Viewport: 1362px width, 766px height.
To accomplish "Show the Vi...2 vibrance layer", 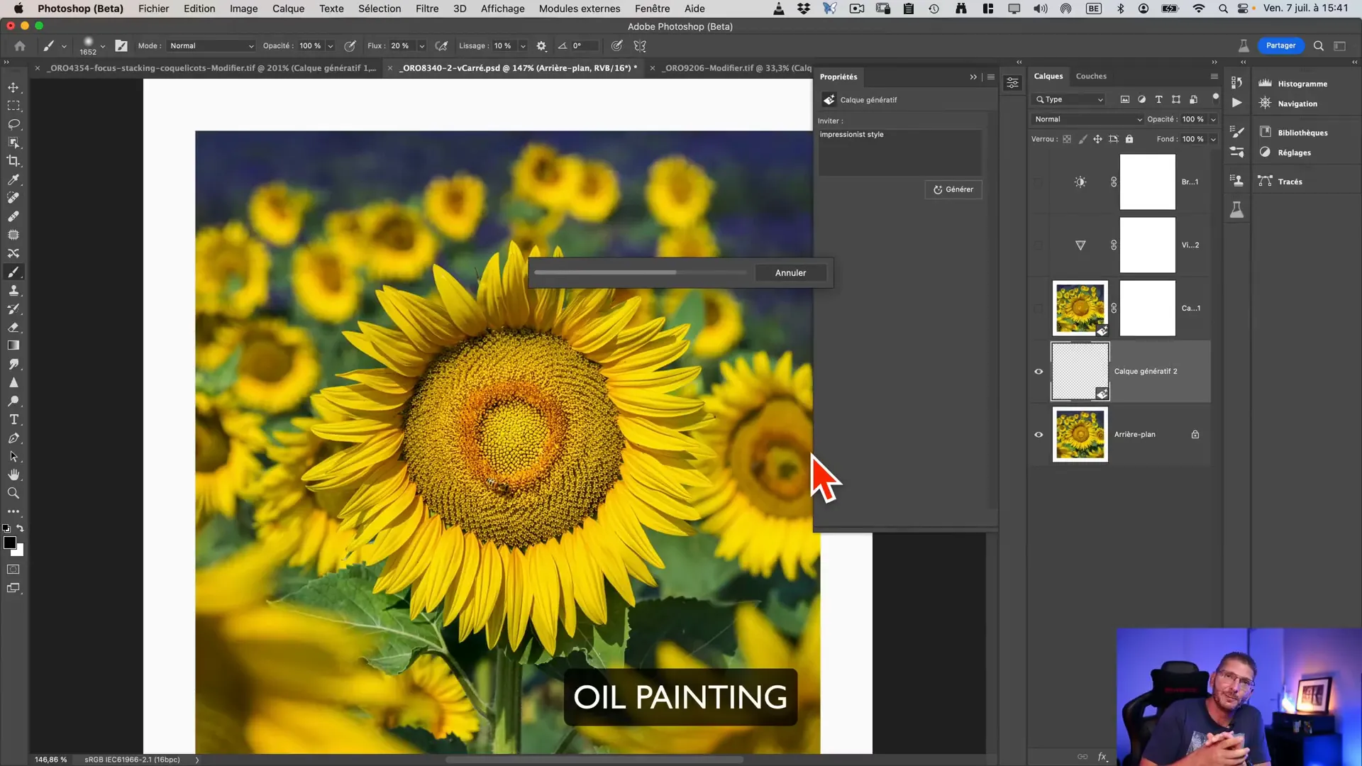I will (1039, 245).
